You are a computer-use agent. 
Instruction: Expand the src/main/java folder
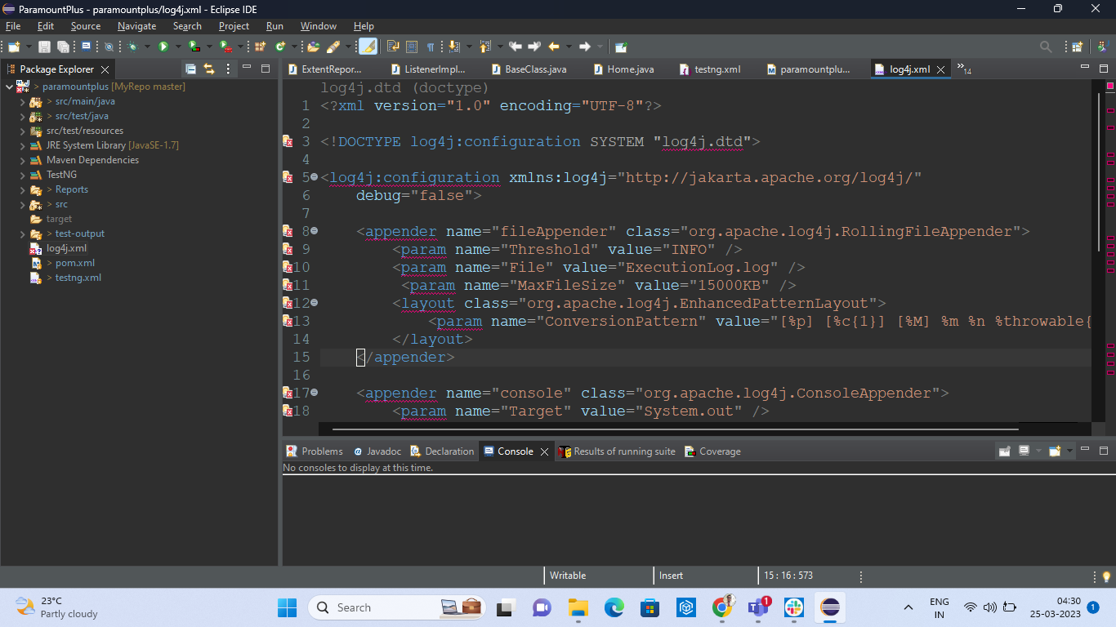[x=23, y=101]
